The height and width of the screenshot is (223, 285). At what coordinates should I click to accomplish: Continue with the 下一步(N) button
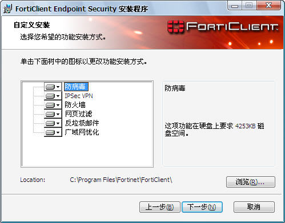[202, 207]
